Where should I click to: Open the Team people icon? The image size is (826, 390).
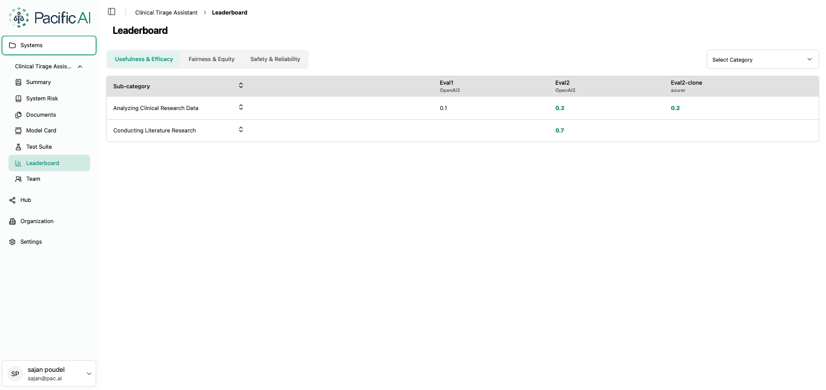18,178
